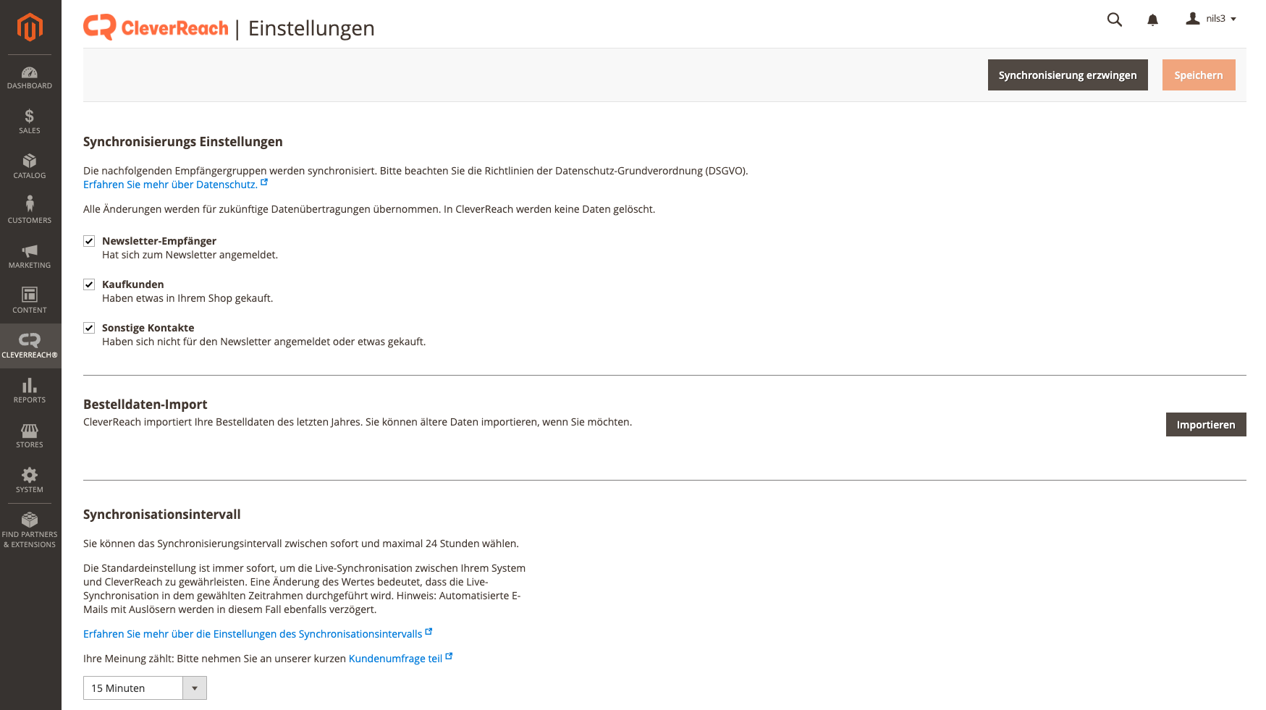This screenshot has height=710, width=1266.
Task: Click the Speichern button
Action: pos(1199,75)
